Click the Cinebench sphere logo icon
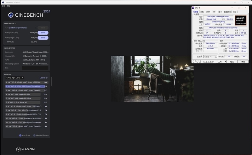Image resolution: width=252 pixels, height=155 pixels. point(11,15)
